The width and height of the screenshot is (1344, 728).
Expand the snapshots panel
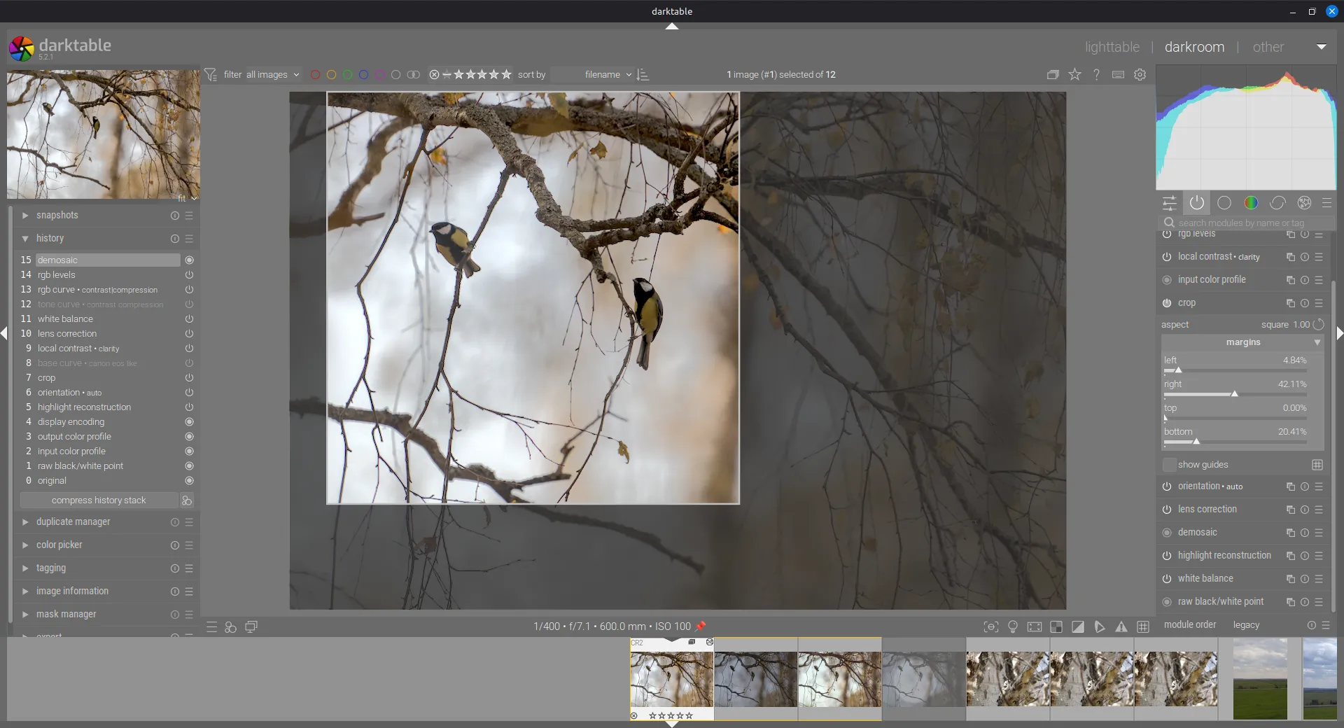pos(57,216)
